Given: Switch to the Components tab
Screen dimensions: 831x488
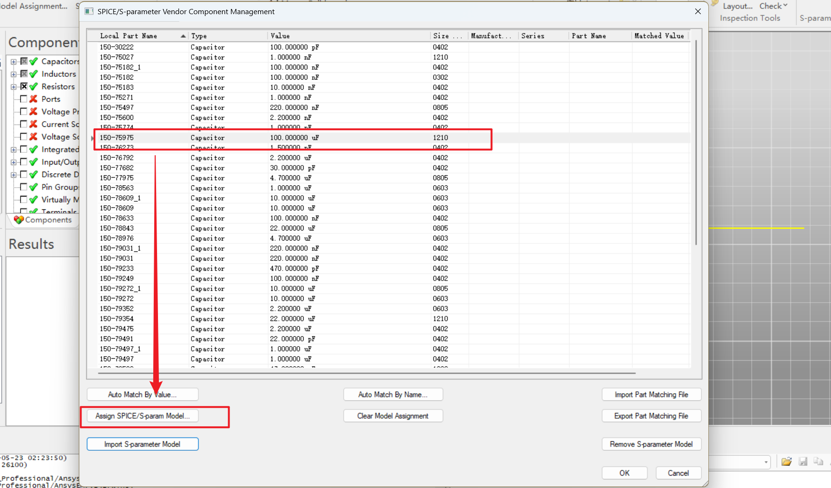Looking at the screenshot, I should [x=43, y=220].
